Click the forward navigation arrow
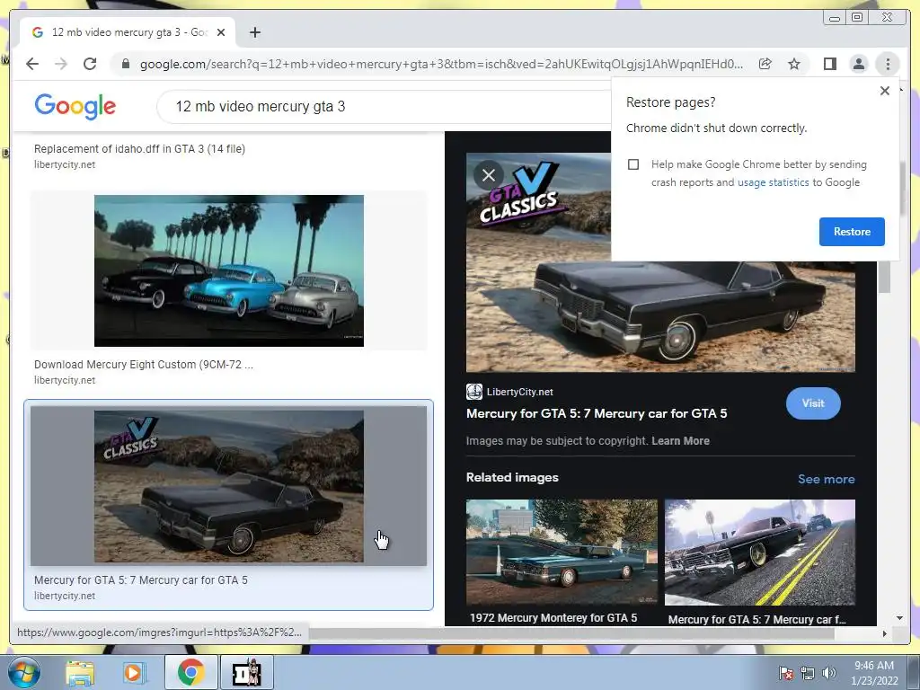The image size is (920, 690). [61, 64]
